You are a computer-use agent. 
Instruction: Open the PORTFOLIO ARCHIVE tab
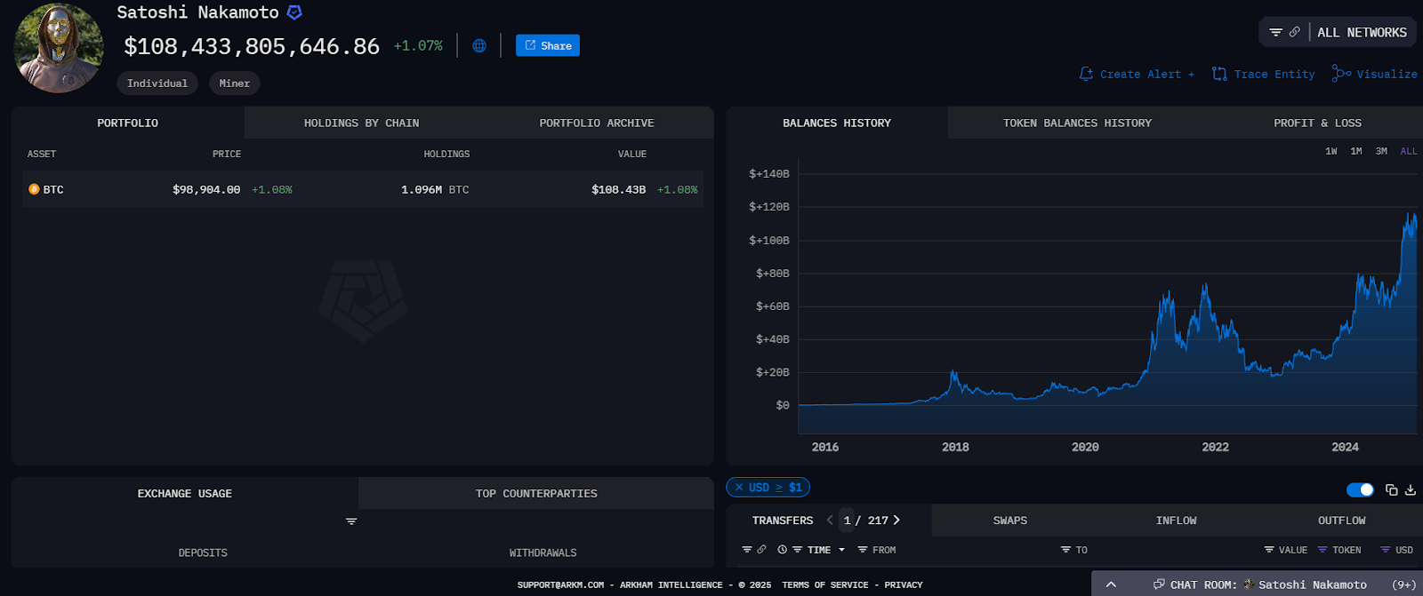click(596, 123)
